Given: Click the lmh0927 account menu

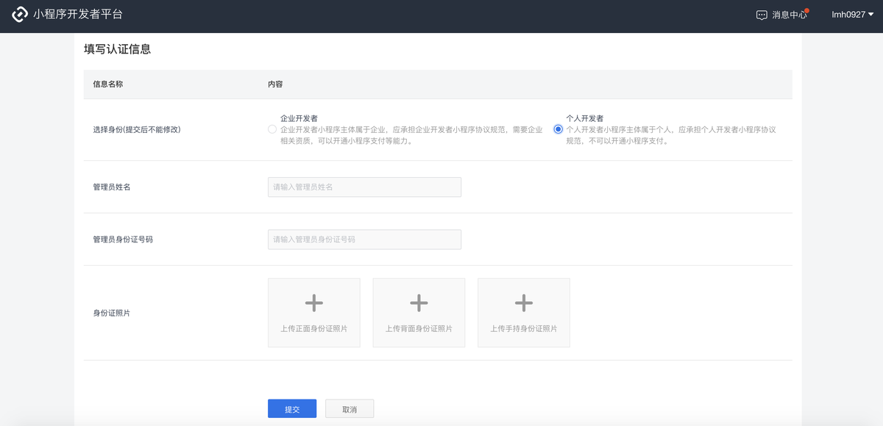Looking at the screenshot, I should [x=850, y=13].
